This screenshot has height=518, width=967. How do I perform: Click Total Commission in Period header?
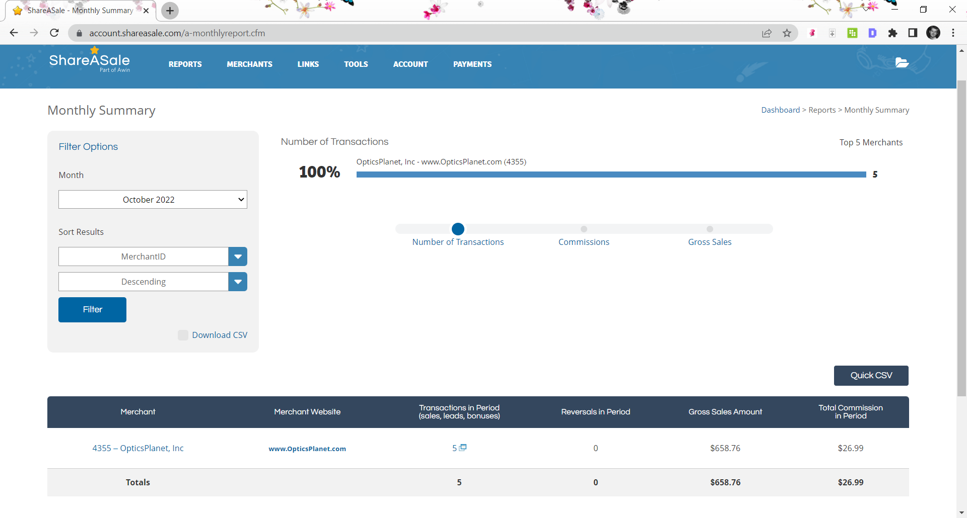[x=850, y=412]
